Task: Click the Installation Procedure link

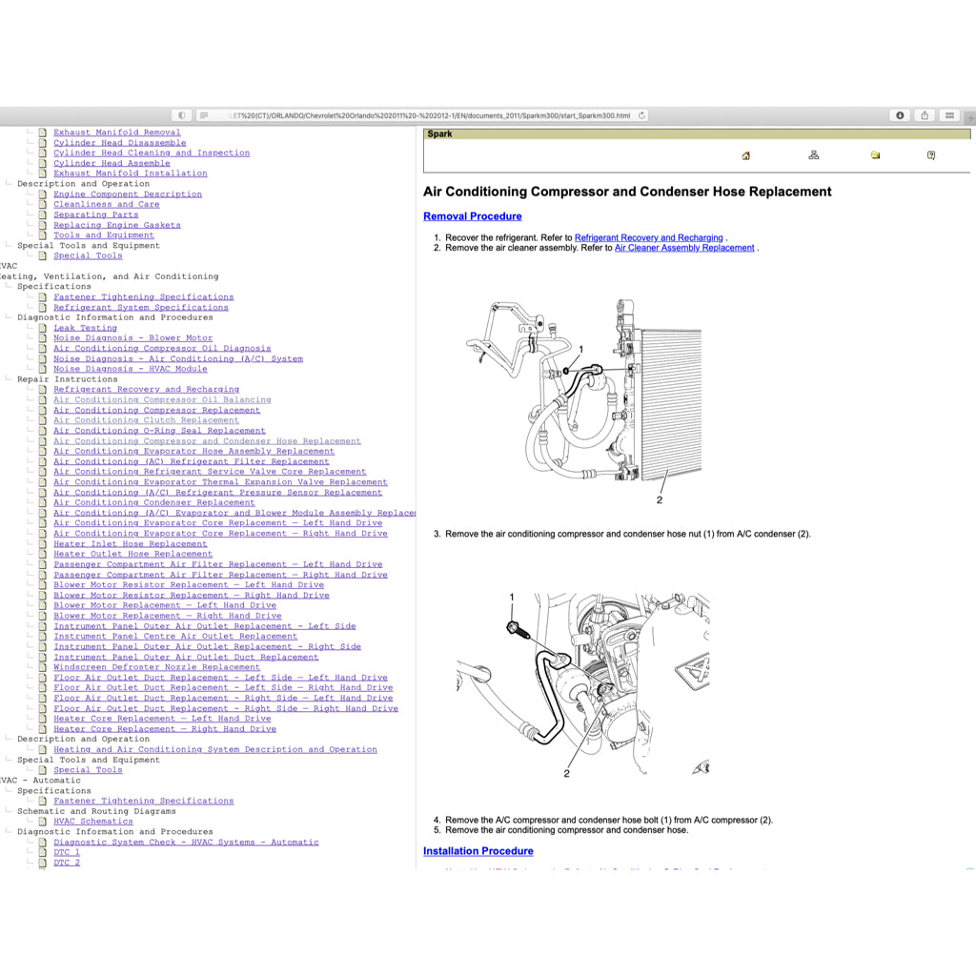Action: point(478,850)
